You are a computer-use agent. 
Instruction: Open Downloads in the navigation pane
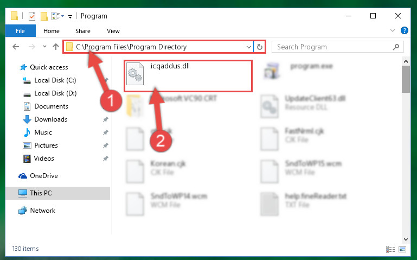point(51,119)
